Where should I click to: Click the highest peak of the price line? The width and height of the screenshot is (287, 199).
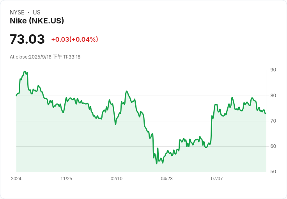tap(25, 71)
